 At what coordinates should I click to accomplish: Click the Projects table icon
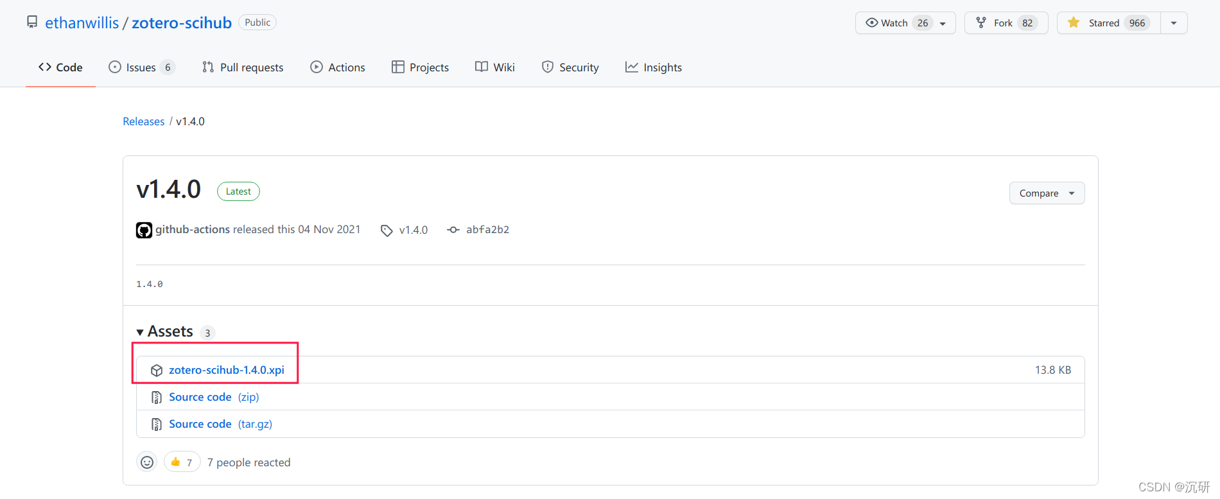tap(398, 67)
